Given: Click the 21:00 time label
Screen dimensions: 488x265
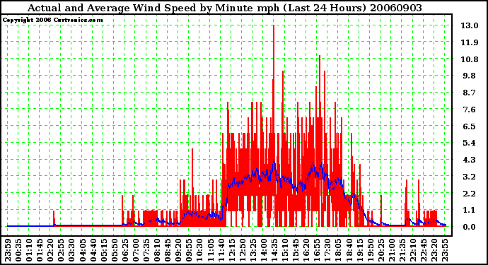Looking at the screenshot, I should 392,250.
